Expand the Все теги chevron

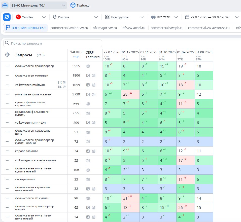coord(176,17)
